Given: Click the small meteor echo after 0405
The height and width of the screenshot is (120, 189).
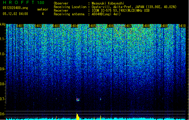Looking at the screenshot, I should click(x=101, y=99).
